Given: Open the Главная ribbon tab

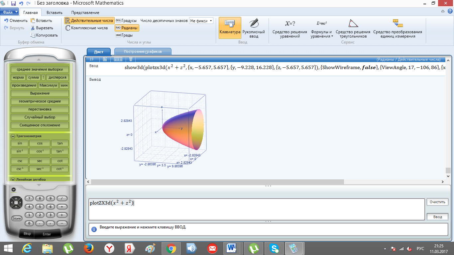Looking at the screenshot, I should coord(31,13).
